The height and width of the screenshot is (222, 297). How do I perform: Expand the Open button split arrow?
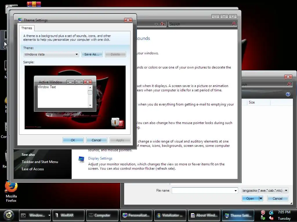(261, 199)
